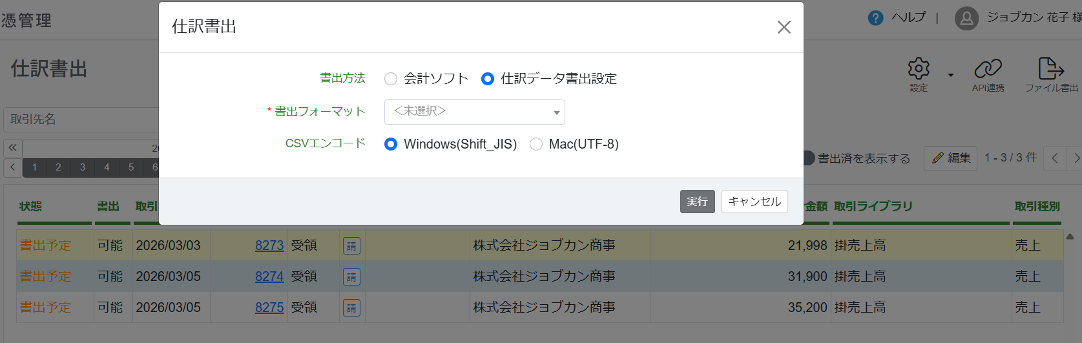
Task: Click the user avatar icon
Action: pos(966,19)
